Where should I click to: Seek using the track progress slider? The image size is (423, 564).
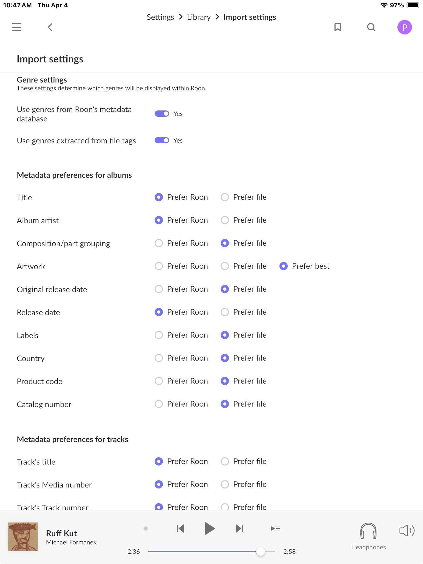coord(211,551)
